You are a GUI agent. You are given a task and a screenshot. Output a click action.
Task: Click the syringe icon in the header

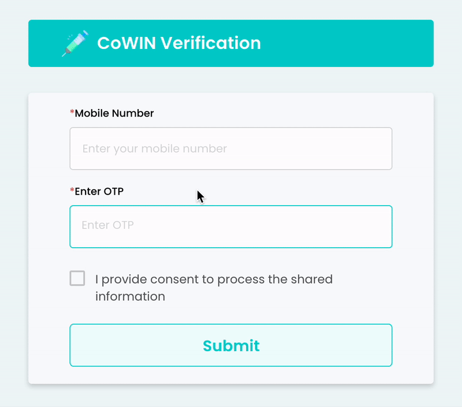click(x=74, y=43)
